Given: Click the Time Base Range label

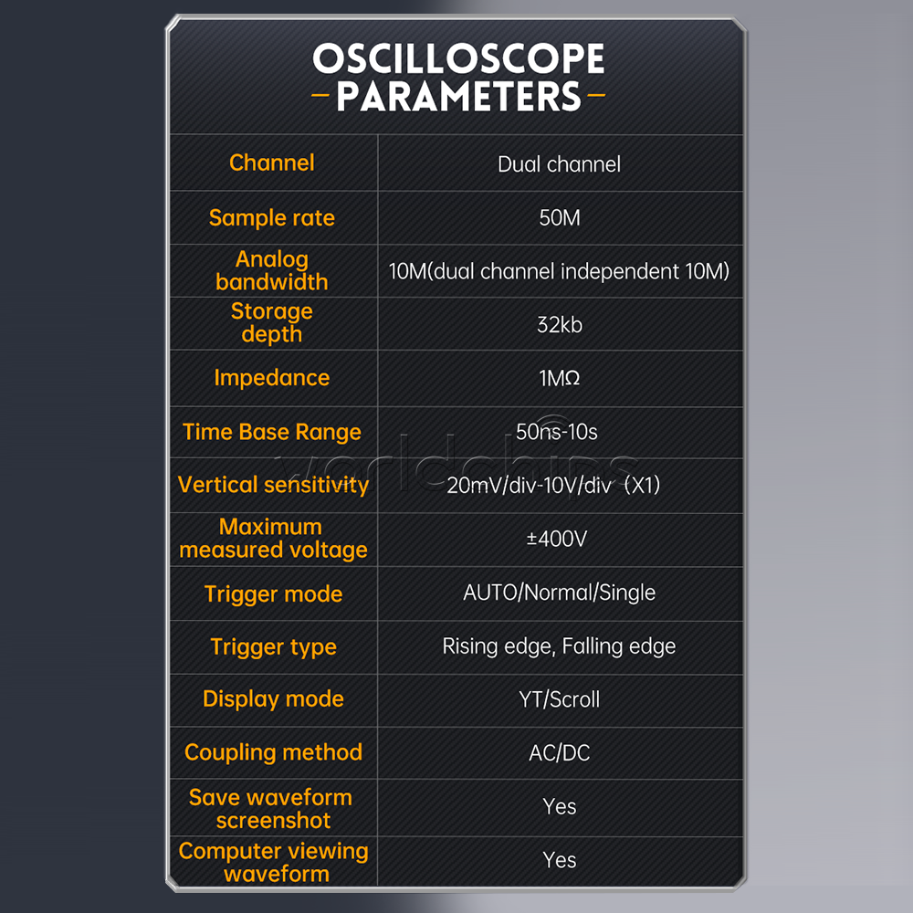Looking at the screenshot, I should [272, 432].
